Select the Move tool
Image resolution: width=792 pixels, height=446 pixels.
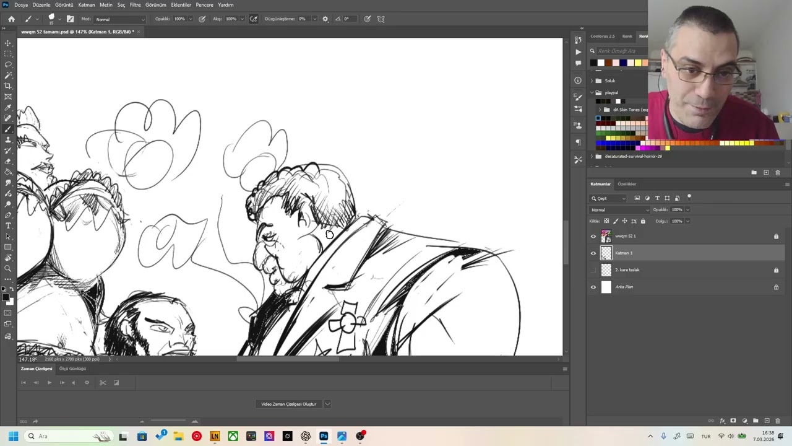(x=8, y=43)
